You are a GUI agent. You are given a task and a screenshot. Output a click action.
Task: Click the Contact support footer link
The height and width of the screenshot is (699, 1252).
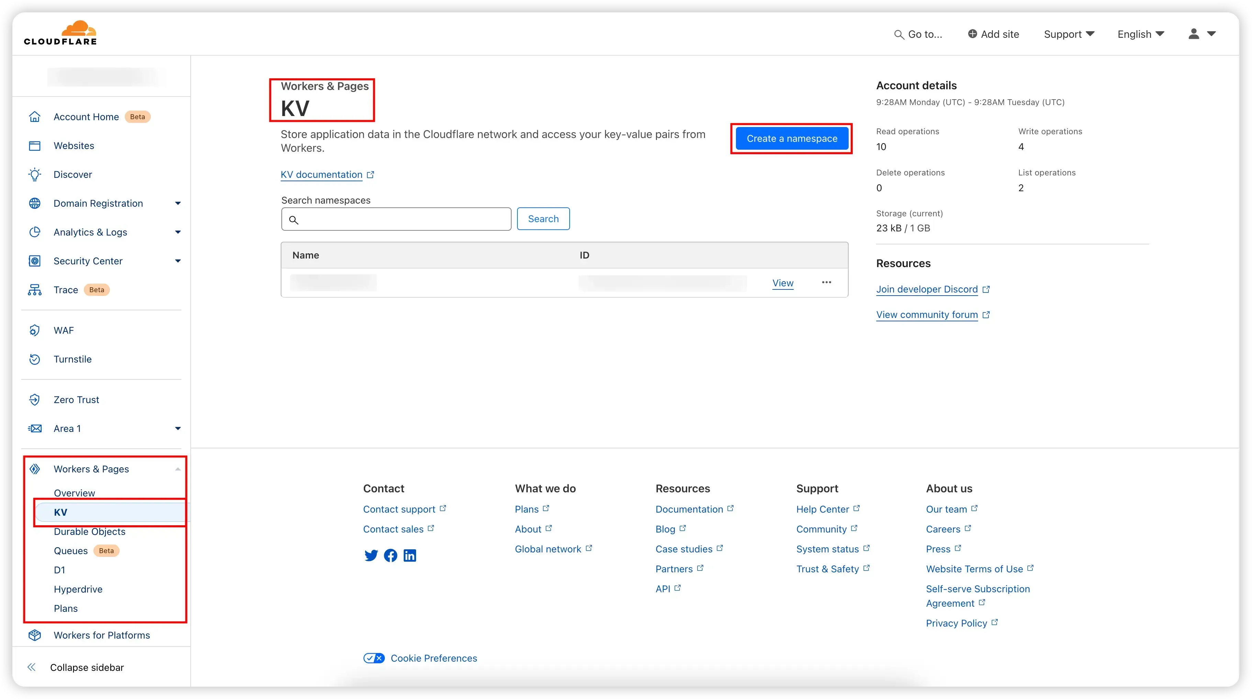[399, 509]
